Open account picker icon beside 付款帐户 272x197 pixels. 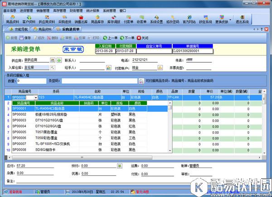pos(160,68)
